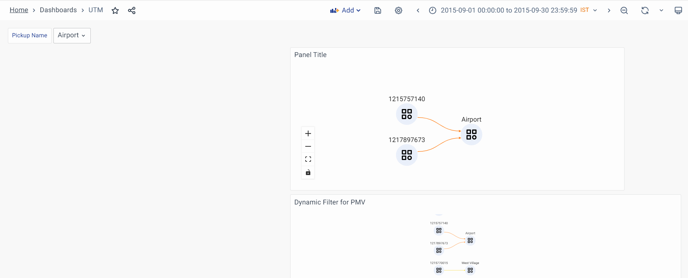
Task: Expand the Pickup Name Airport dropdown
Action: pos(72,36)
